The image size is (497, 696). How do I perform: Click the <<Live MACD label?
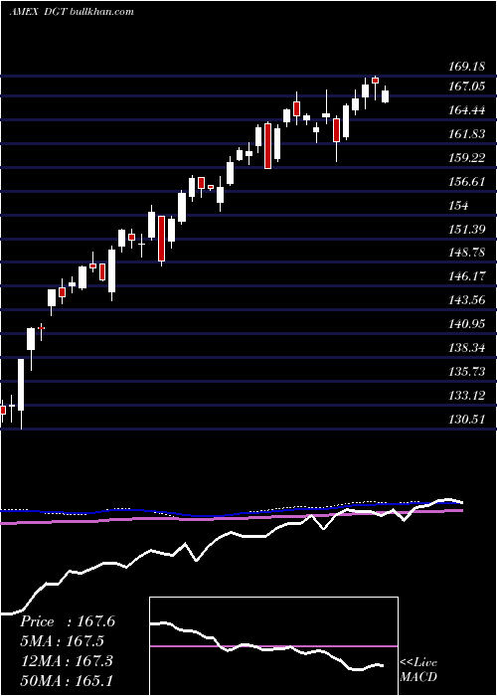pos(418,670)
